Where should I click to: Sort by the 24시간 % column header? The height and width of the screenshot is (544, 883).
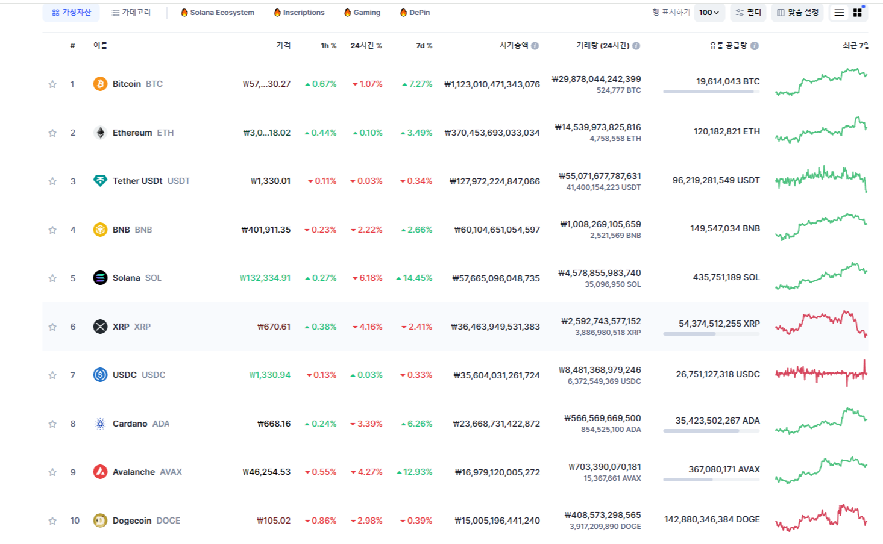click(x=366, y=46)
